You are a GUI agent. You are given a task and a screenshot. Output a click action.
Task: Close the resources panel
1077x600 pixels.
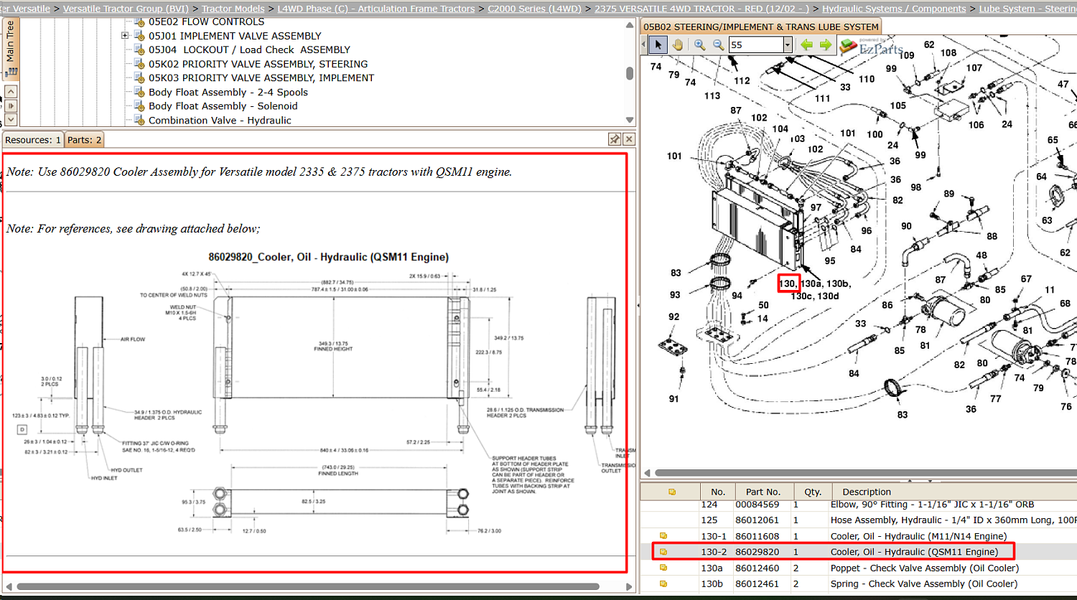pos(629,139)
